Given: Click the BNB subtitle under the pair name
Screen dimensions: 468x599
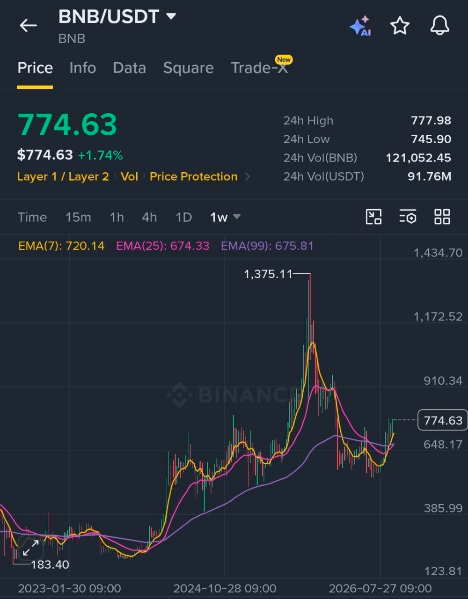Looking at the screenshot, I should [x=72, y=38].
